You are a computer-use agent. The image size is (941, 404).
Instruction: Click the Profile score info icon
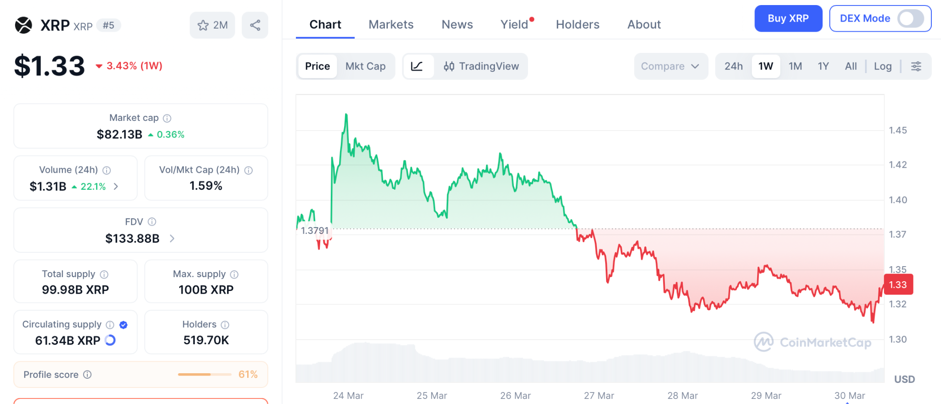(87, 375)
